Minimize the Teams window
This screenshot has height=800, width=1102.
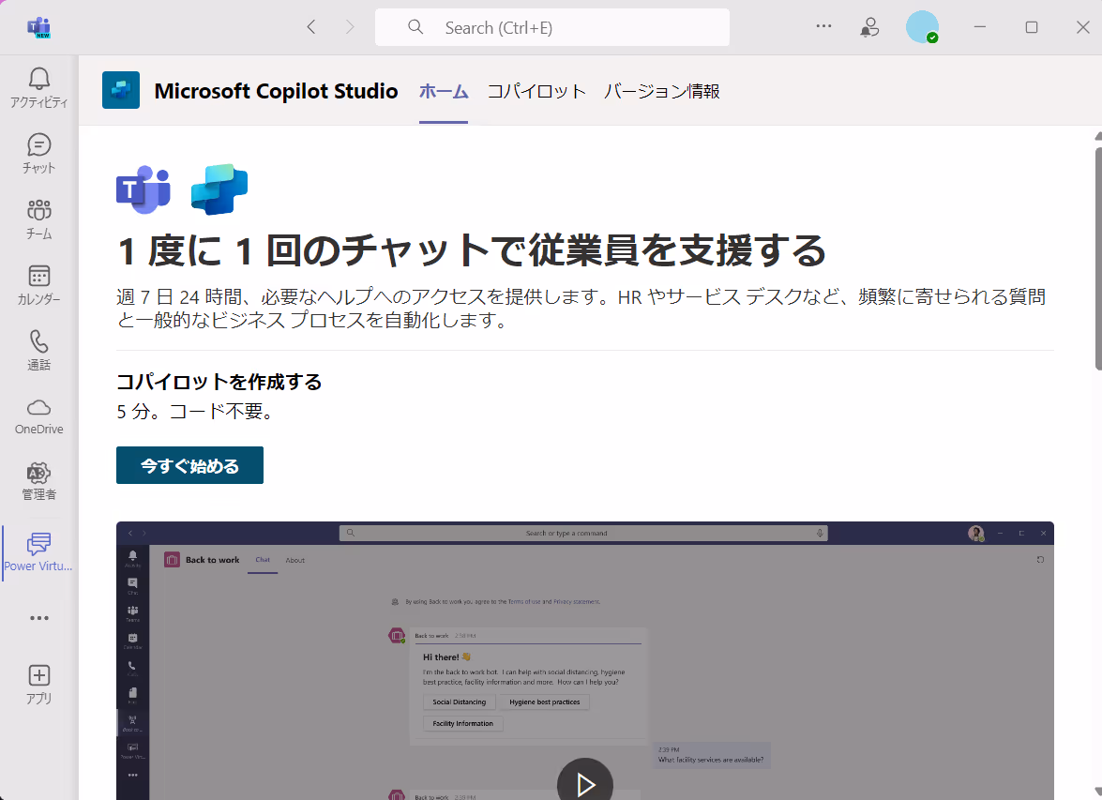[980, 27]
